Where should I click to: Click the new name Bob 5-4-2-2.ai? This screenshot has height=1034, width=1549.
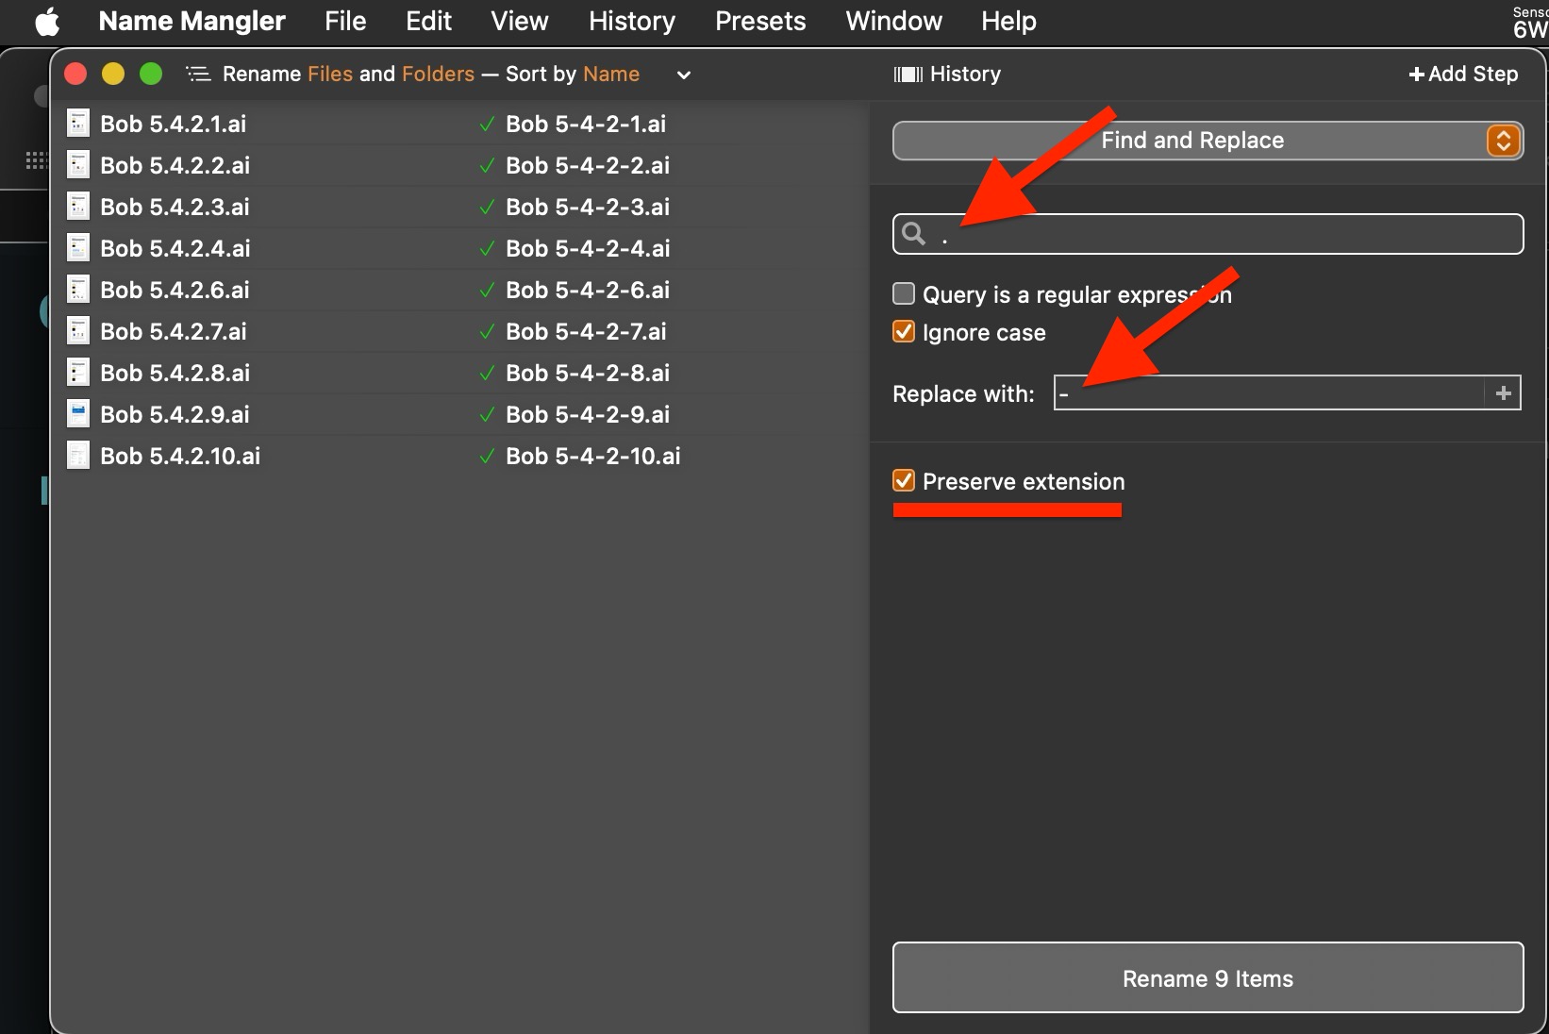click(588, 165)
